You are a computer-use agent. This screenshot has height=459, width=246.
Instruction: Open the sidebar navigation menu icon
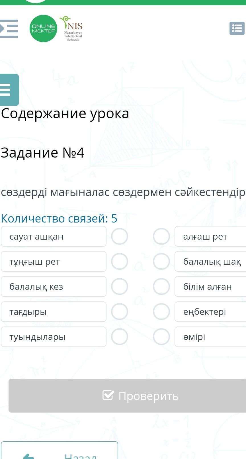click(9, 28)
